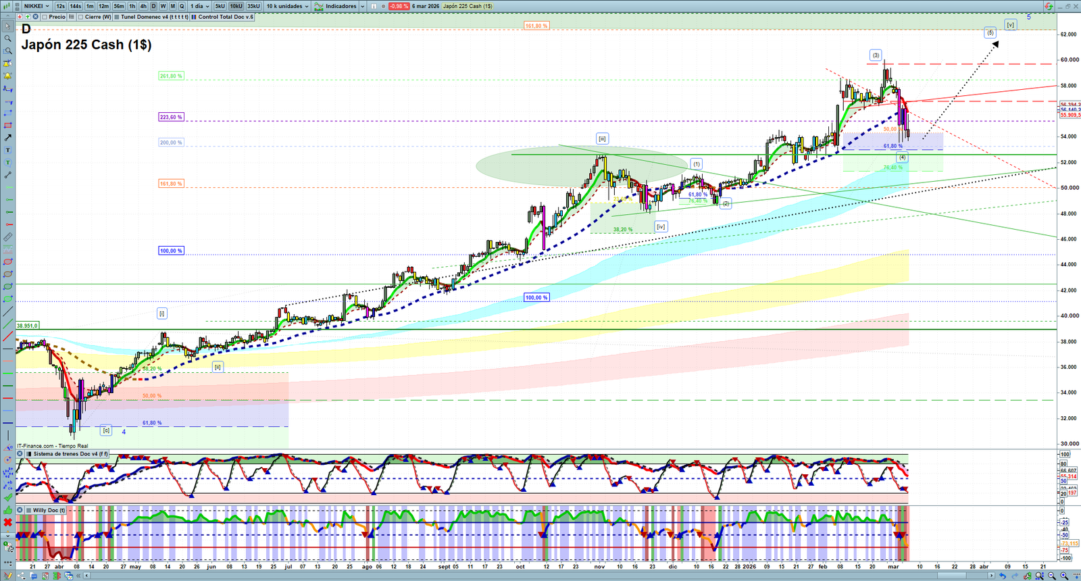
Task: Select the 1m timeframe button
Action: 90,6
